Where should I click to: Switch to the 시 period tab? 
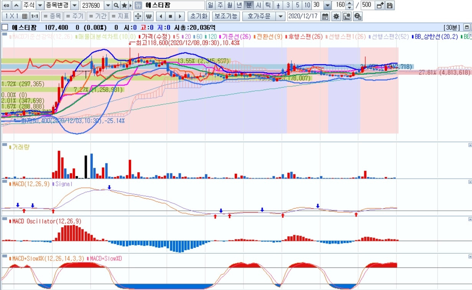(x=259, y=5)
